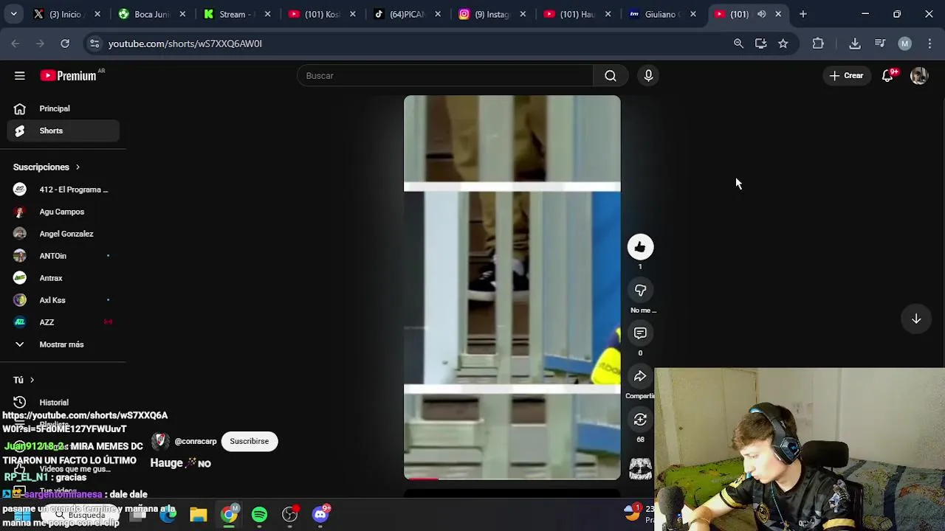945x531 pixels.
Task: Reload the browser page
Action: tap(65, 44)
